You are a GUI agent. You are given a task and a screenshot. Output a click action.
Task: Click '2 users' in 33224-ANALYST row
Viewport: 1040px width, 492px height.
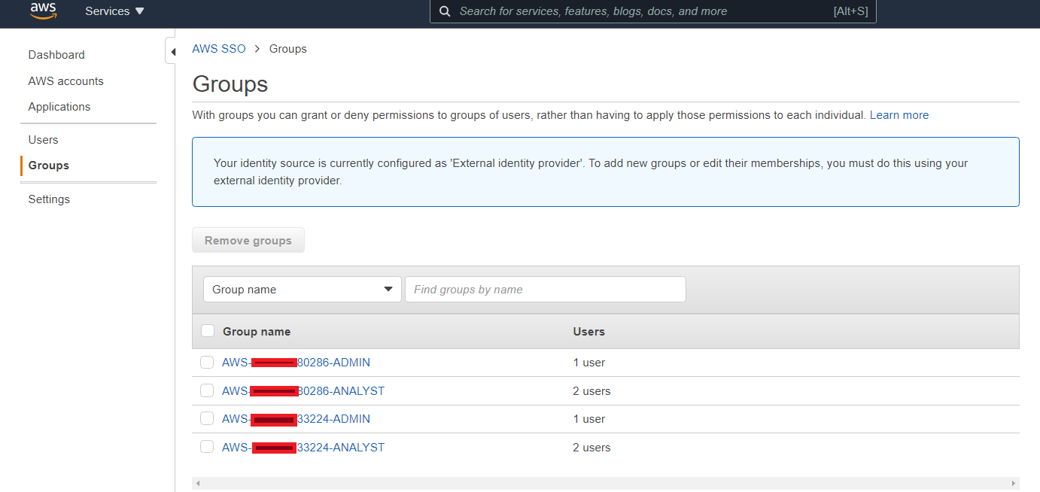[x=591, y=448]
